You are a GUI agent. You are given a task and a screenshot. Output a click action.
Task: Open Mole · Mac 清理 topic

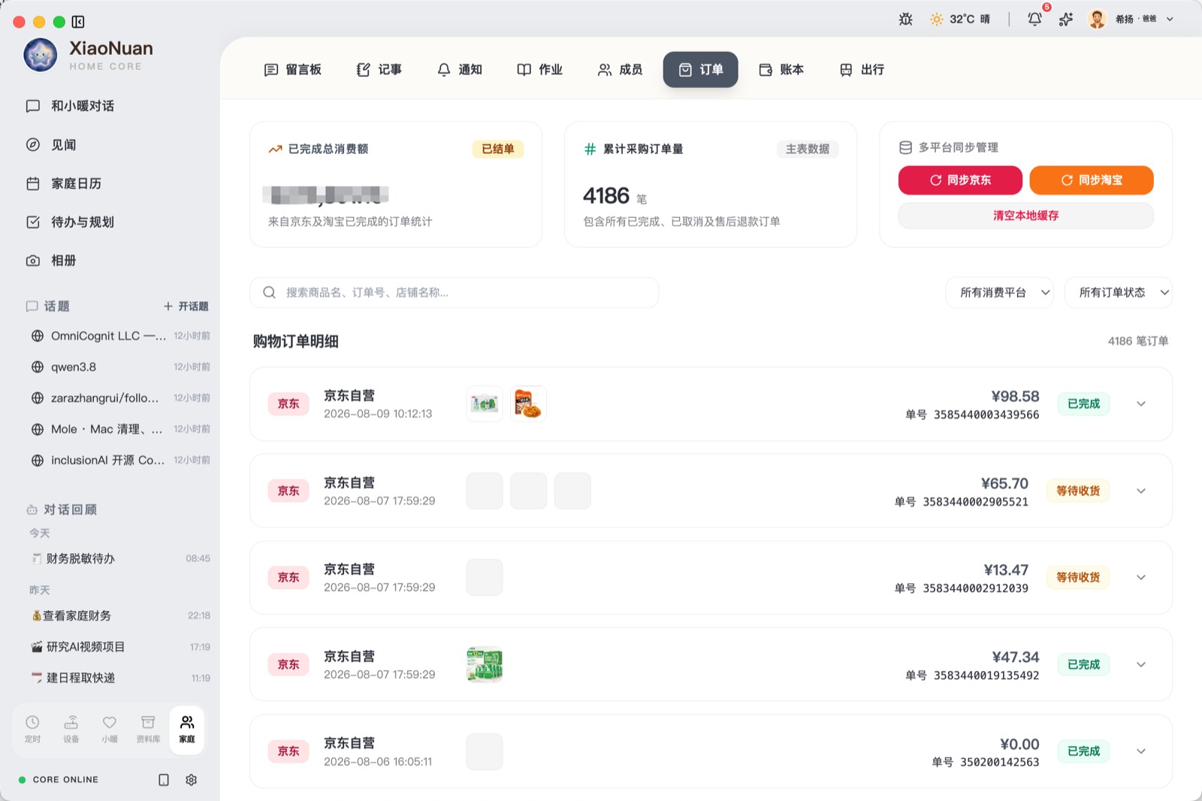(x=119, y=429)
